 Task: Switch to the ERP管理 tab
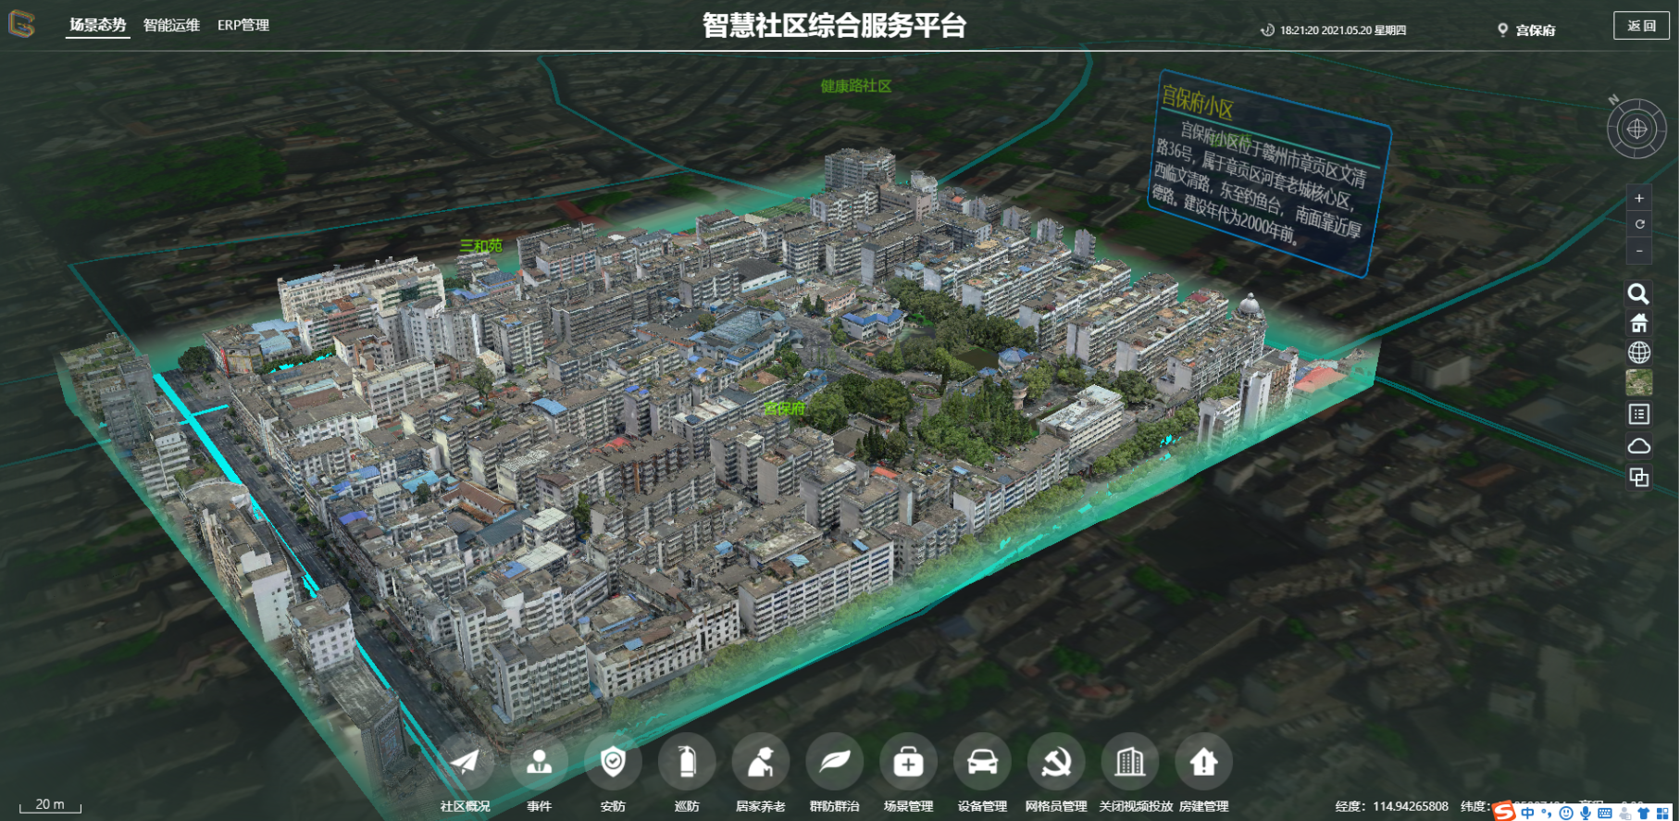[243, 25]
